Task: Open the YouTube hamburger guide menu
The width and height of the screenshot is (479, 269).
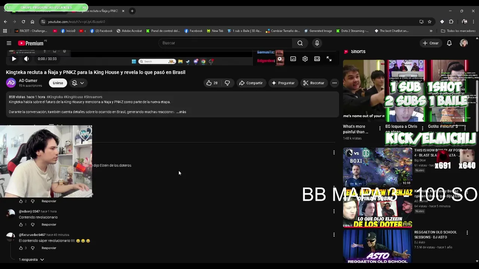Action: [9, 43]
